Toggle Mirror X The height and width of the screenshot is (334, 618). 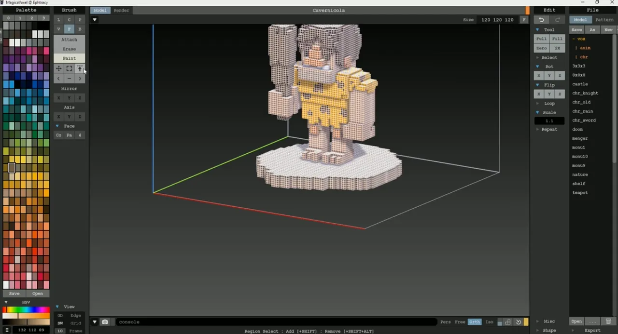pos(58,98)
